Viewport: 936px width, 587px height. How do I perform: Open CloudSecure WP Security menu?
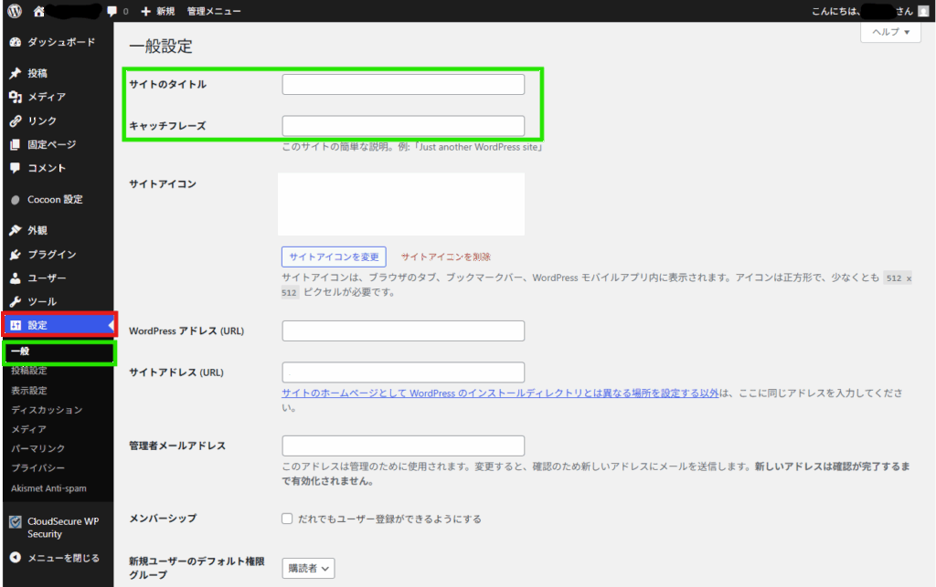[63, 528]
